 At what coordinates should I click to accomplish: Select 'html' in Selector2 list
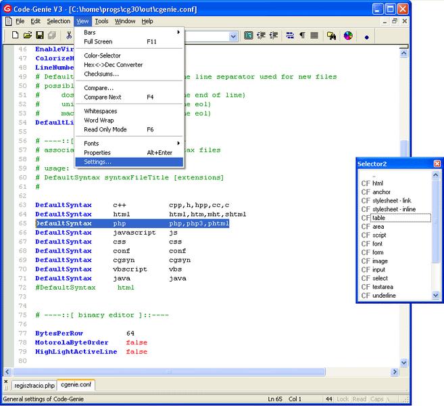(378, 183)
